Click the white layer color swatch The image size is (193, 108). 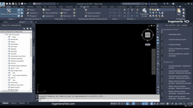[x=158, y=10]
